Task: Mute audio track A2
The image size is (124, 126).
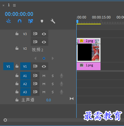Action: pos(44,84)
